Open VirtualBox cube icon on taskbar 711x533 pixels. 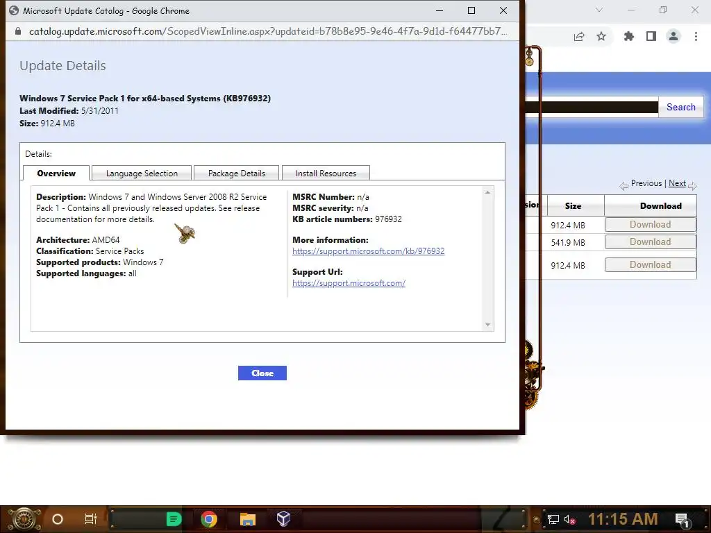pos(283,519)
